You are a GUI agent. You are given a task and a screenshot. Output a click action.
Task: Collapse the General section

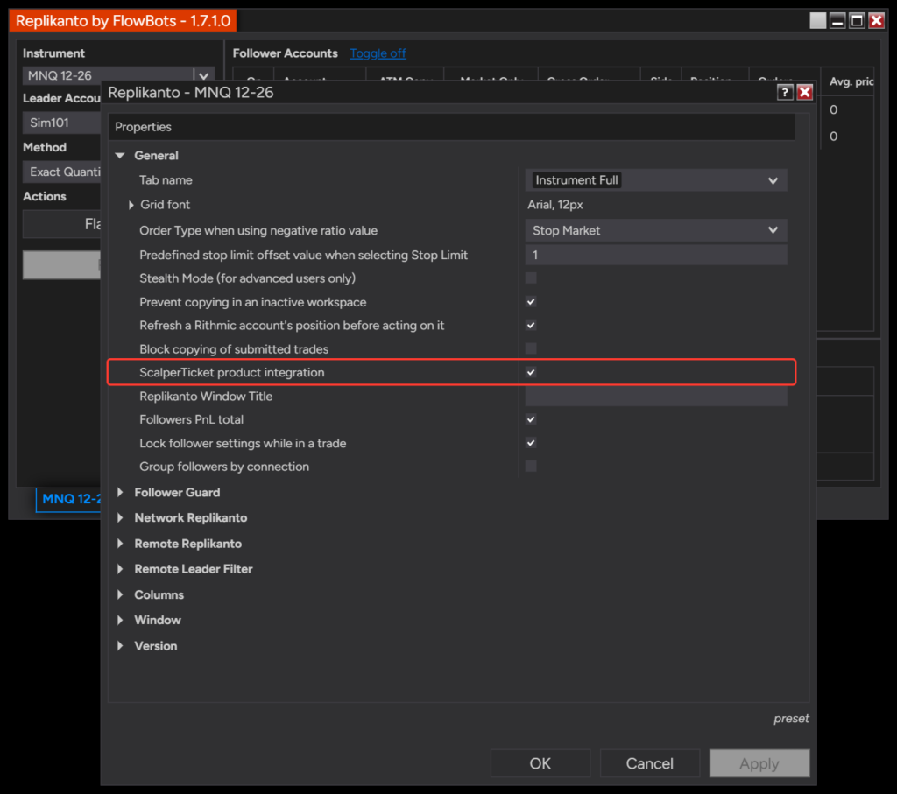point(120,156)
